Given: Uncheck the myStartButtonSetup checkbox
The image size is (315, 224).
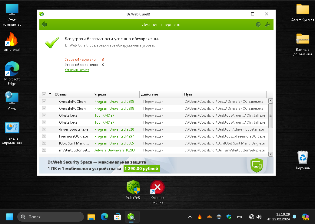Looking at the screenshot, I should 44,150.
